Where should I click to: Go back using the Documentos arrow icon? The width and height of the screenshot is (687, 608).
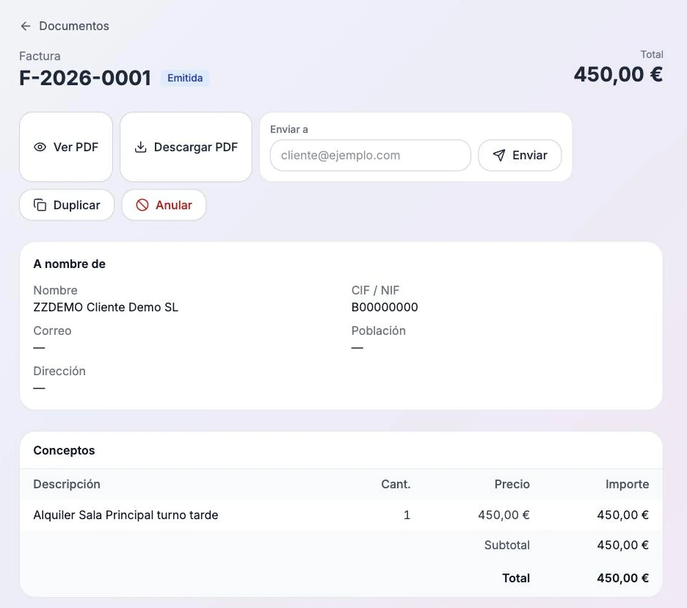point(26,26)
